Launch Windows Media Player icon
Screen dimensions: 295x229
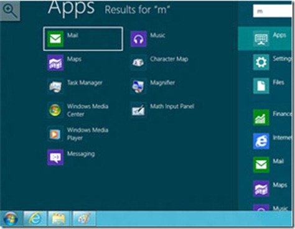(55, 134)
